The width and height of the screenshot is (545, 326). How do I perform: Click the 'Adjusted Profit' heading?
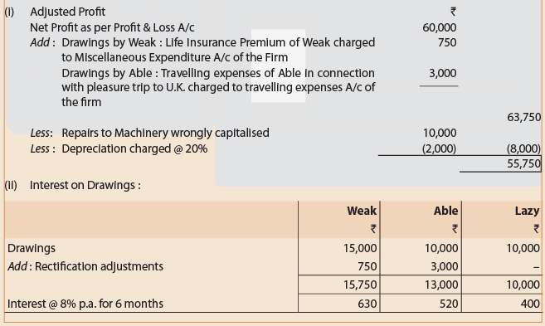67,12
